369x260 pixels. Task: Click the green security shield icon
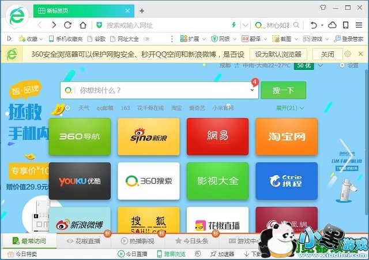pos(100,25)
